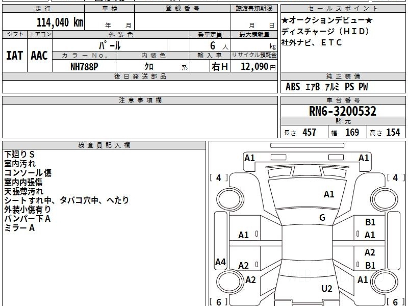Select the 下廻りS inspector note
Image resolution: width=408 pixels, height=306 pixels.
(20, 154)
